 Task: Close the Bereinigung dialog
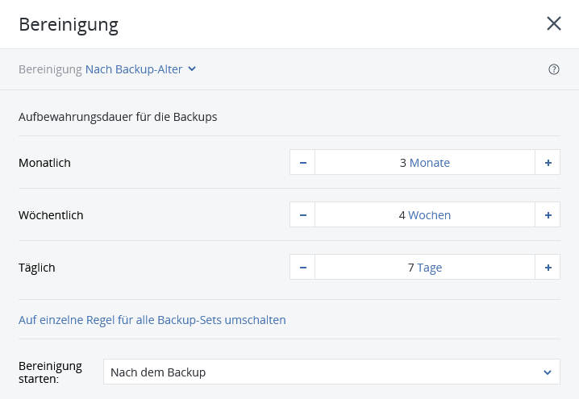point(554,23)
